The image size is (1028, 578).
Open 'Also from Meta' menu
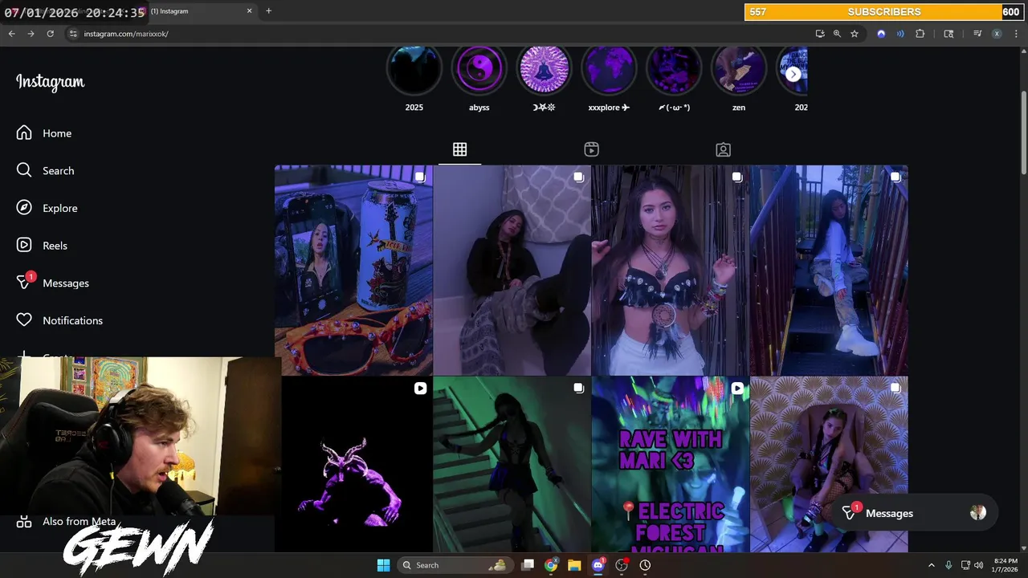(66, 522)
